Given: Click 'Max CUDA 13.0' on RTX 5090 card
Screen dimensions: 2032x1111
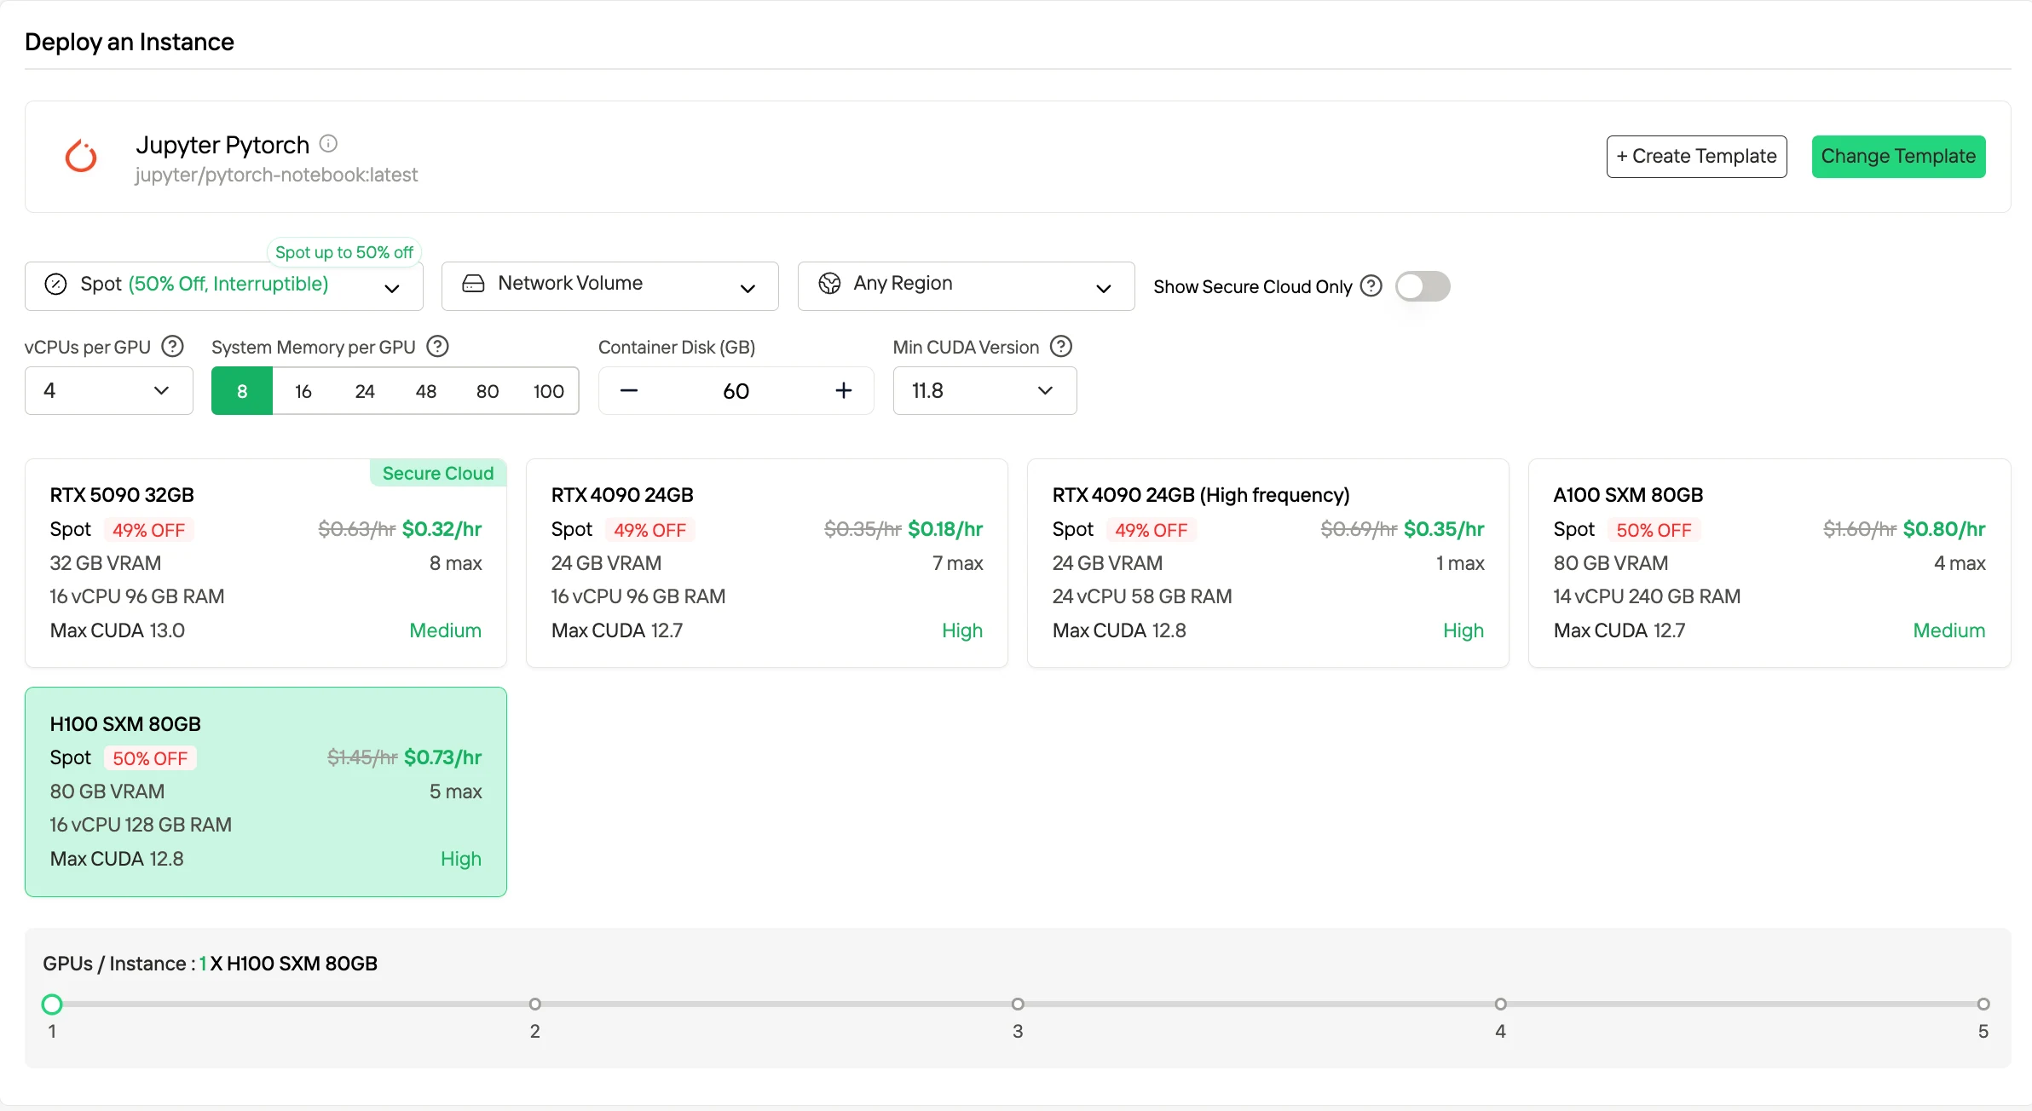Looking at the screenshot, I should coord(118,630).
